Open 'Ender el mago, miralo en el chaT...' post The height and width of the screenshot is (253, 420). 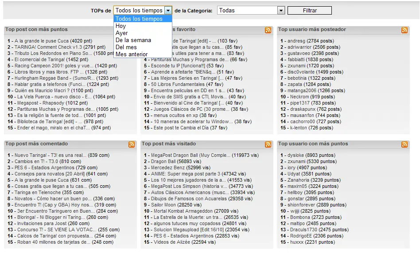[54, 128]
